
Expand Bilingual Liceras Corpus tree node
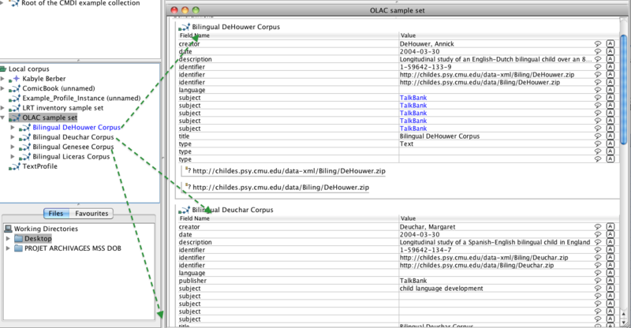click(13, 157)
